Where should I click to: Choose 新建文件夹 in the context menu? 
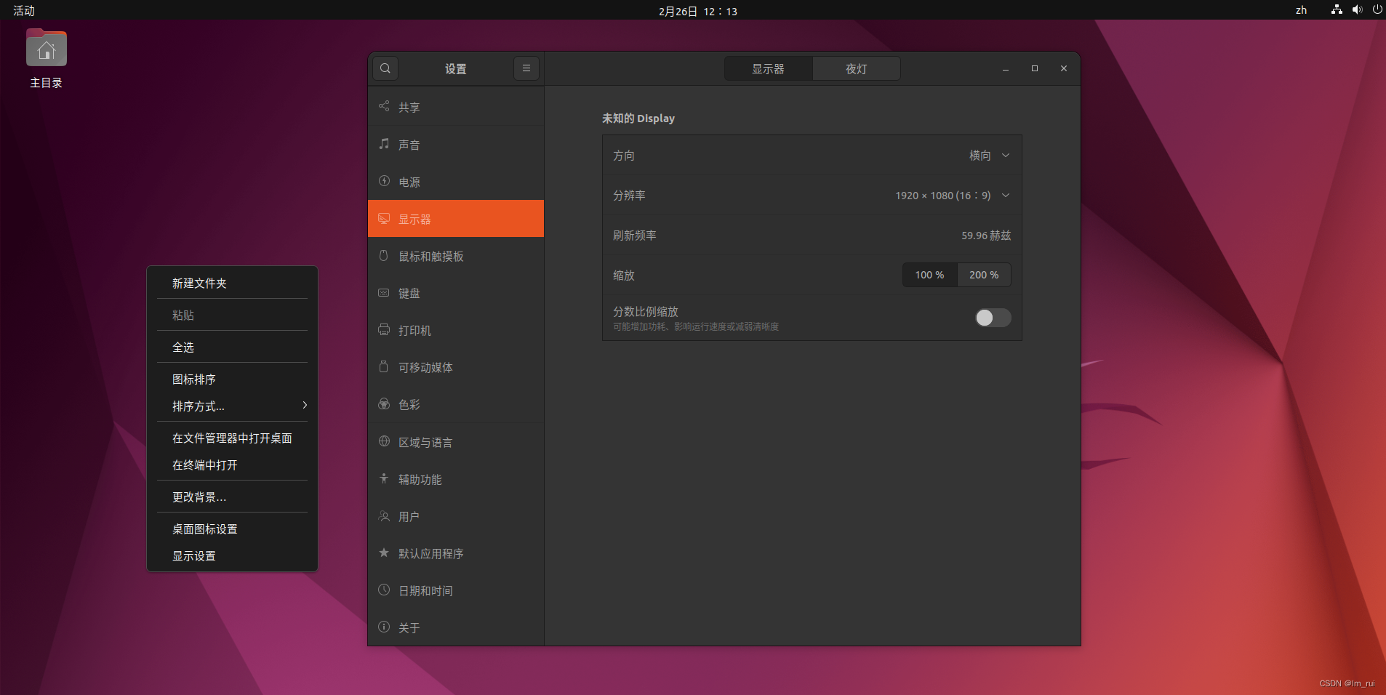coord(232,283)
